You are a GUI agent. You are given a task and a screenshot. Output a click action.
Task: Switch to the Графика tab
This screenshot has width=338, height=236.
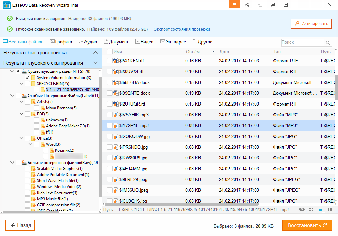[x=61, y=42]
